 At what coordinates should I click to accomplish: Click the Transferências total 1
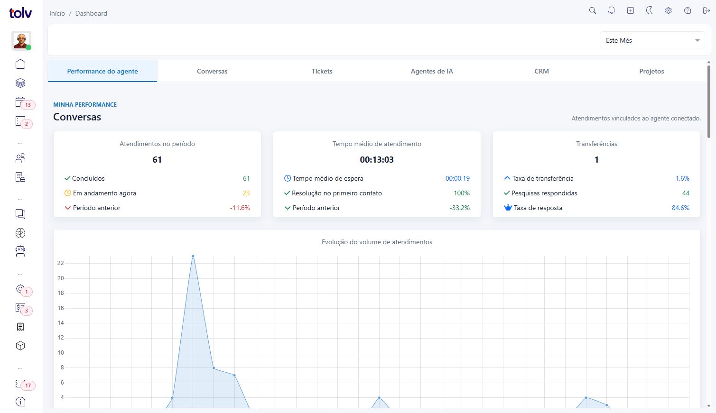pos(596,160)
